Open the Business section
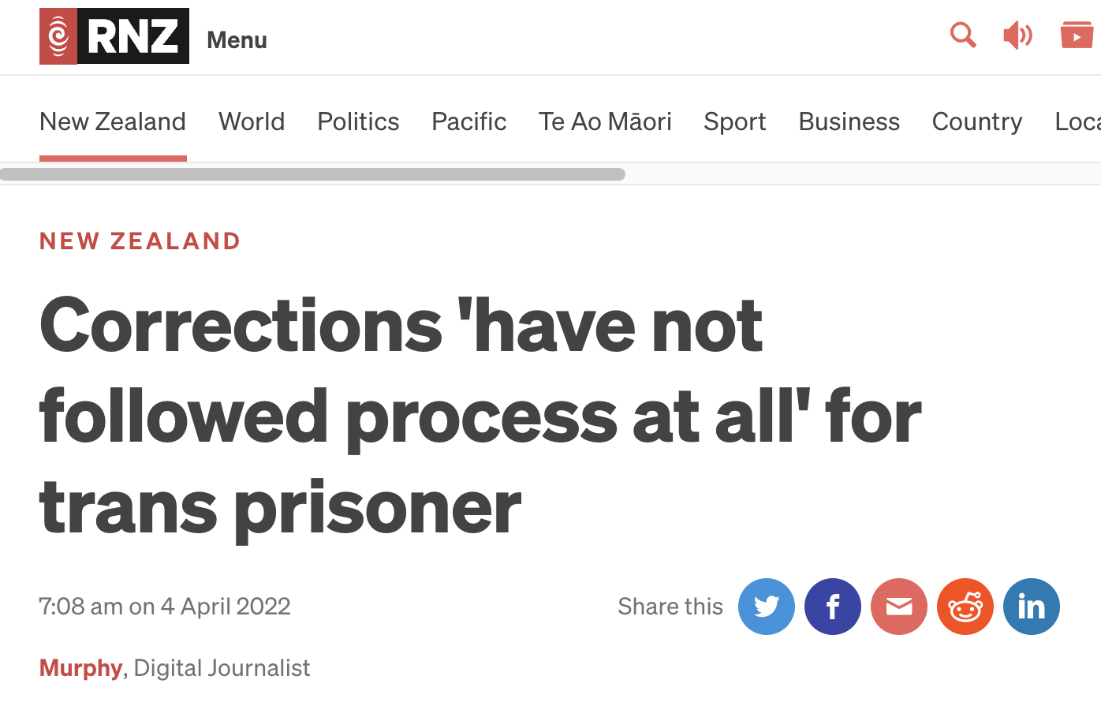This screenshot has height=702, width=1101. coord(849,121)
